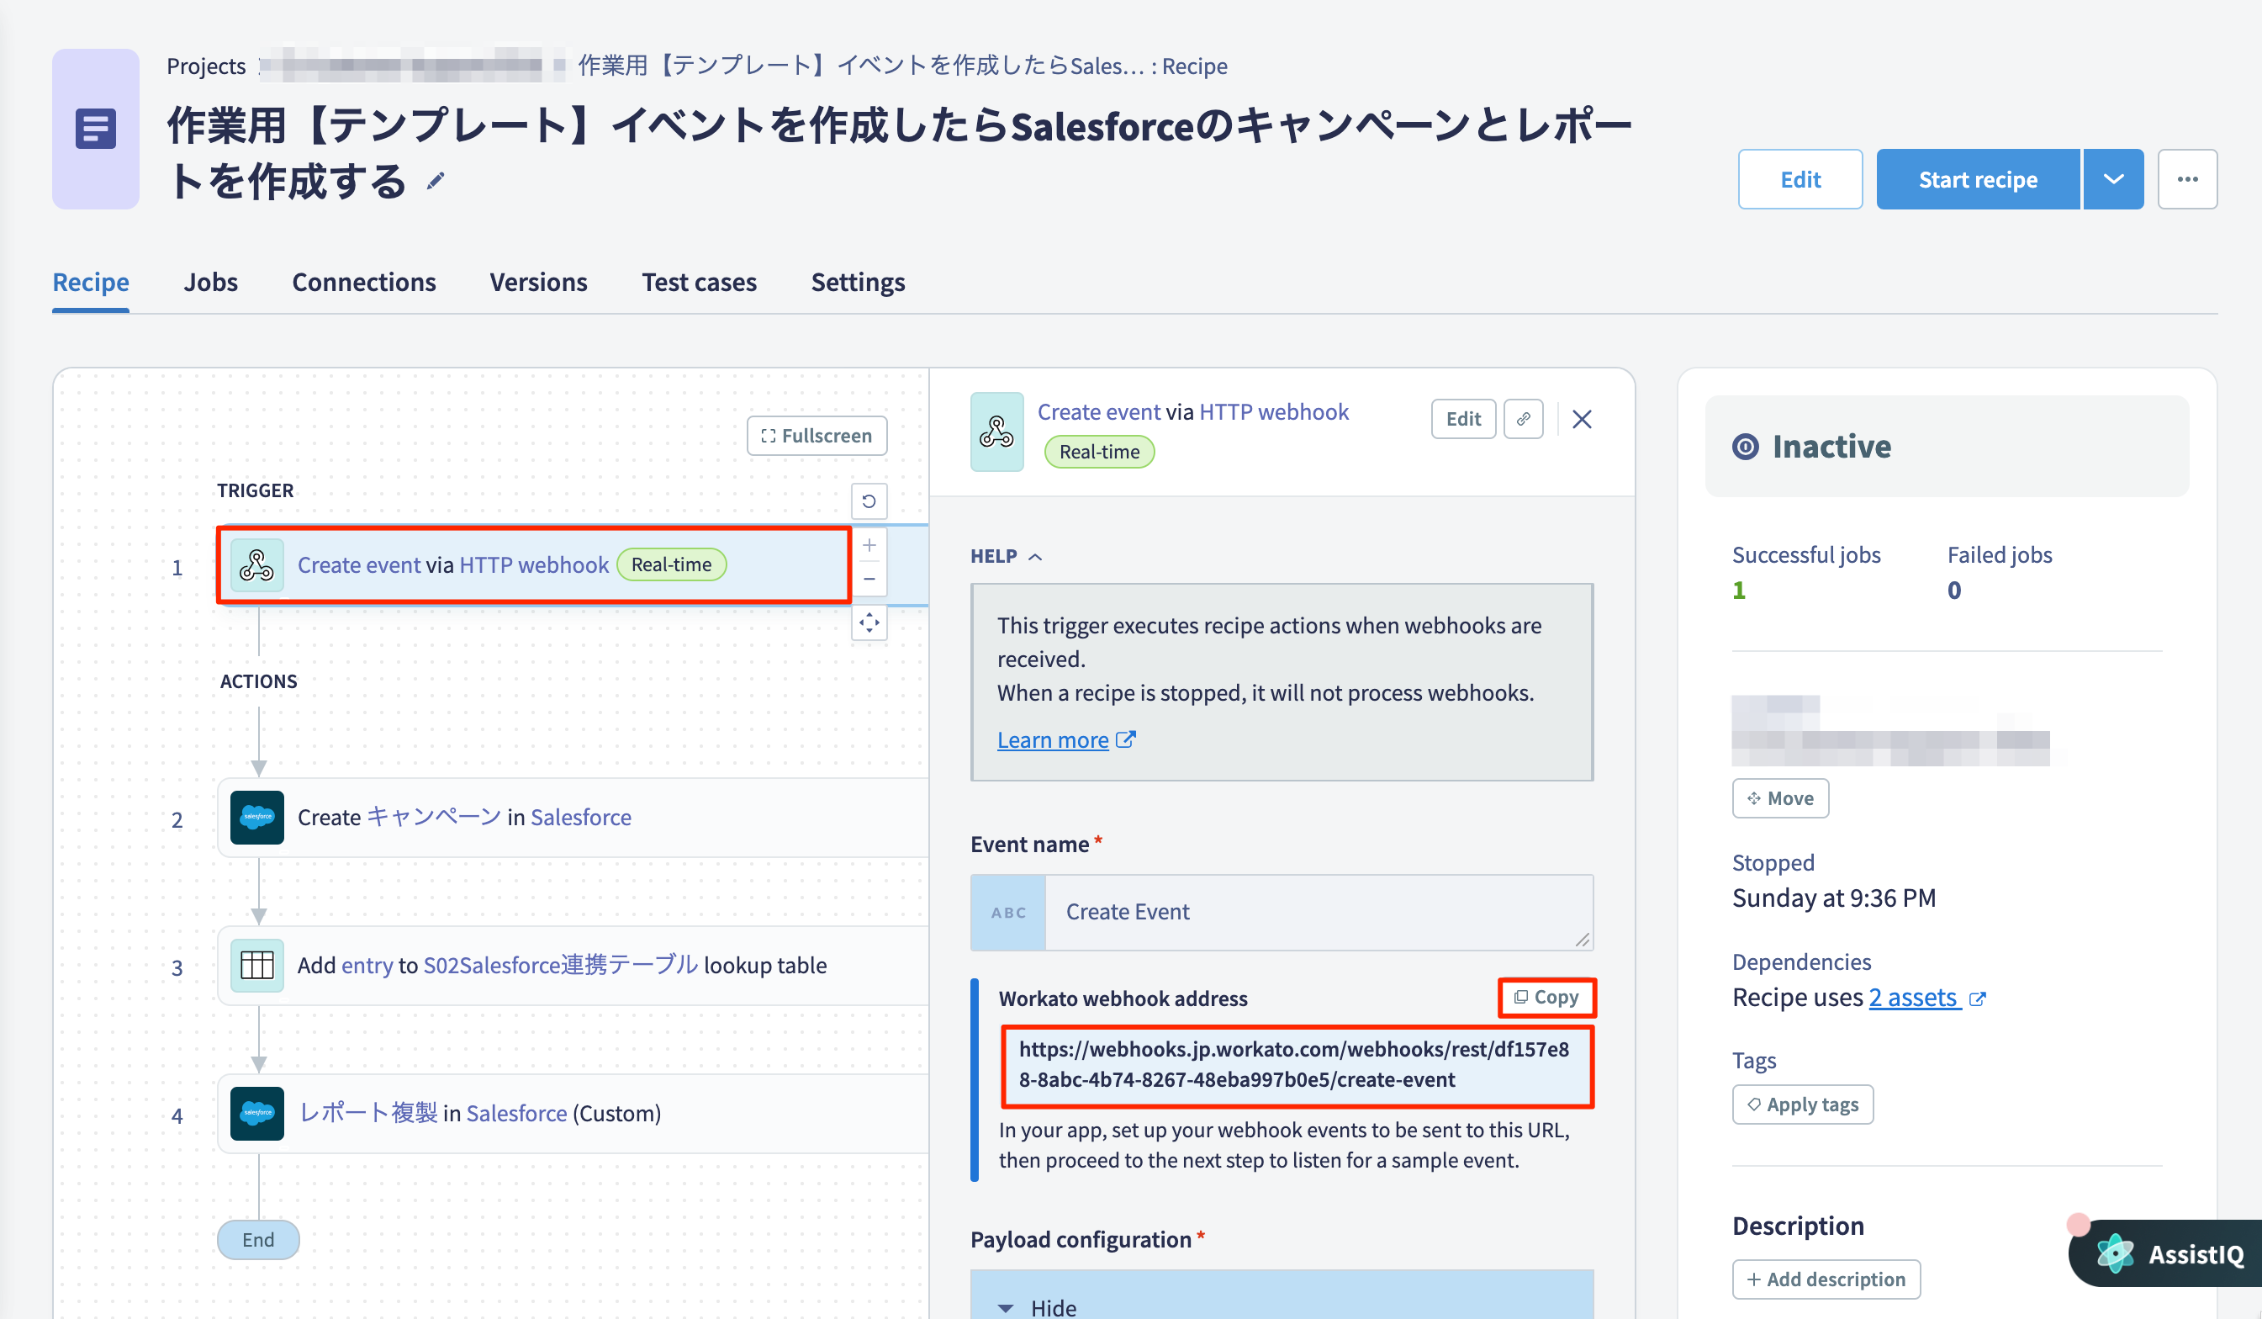Click Create event link in panel header
The width and height of the screenshot is (2262, 1319).
click(x=1099, y=412)
